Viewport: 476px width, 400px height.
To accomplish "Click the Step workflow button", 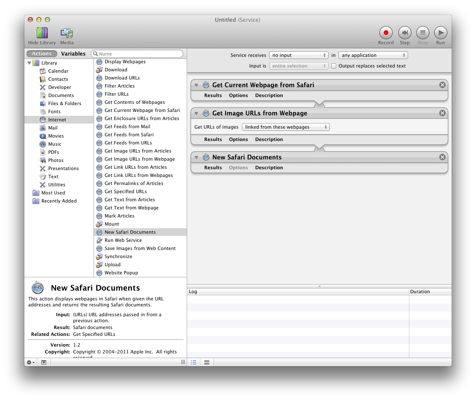I will (x=405, y=33).
